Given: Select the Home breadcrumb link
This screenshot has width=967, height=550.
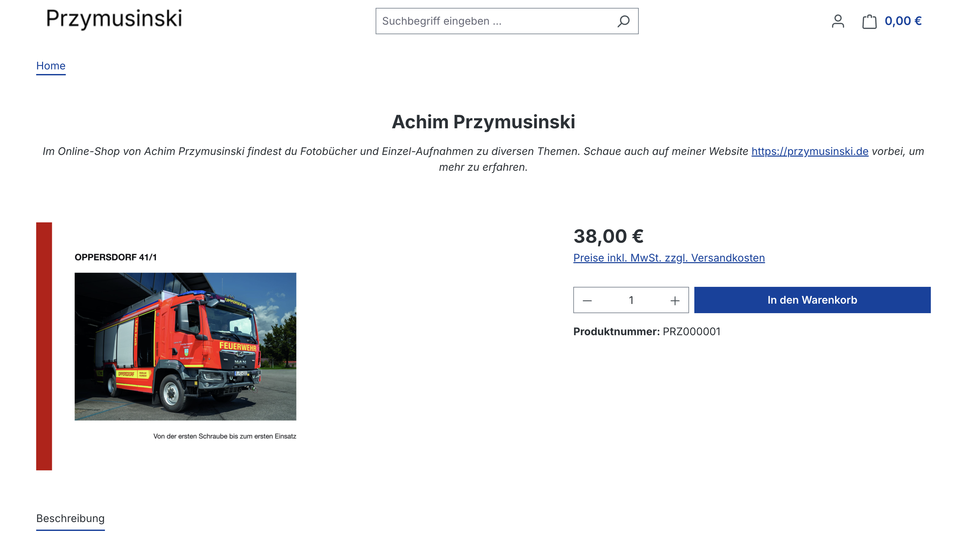Looking at the screenshot, I should pos(50,66).
